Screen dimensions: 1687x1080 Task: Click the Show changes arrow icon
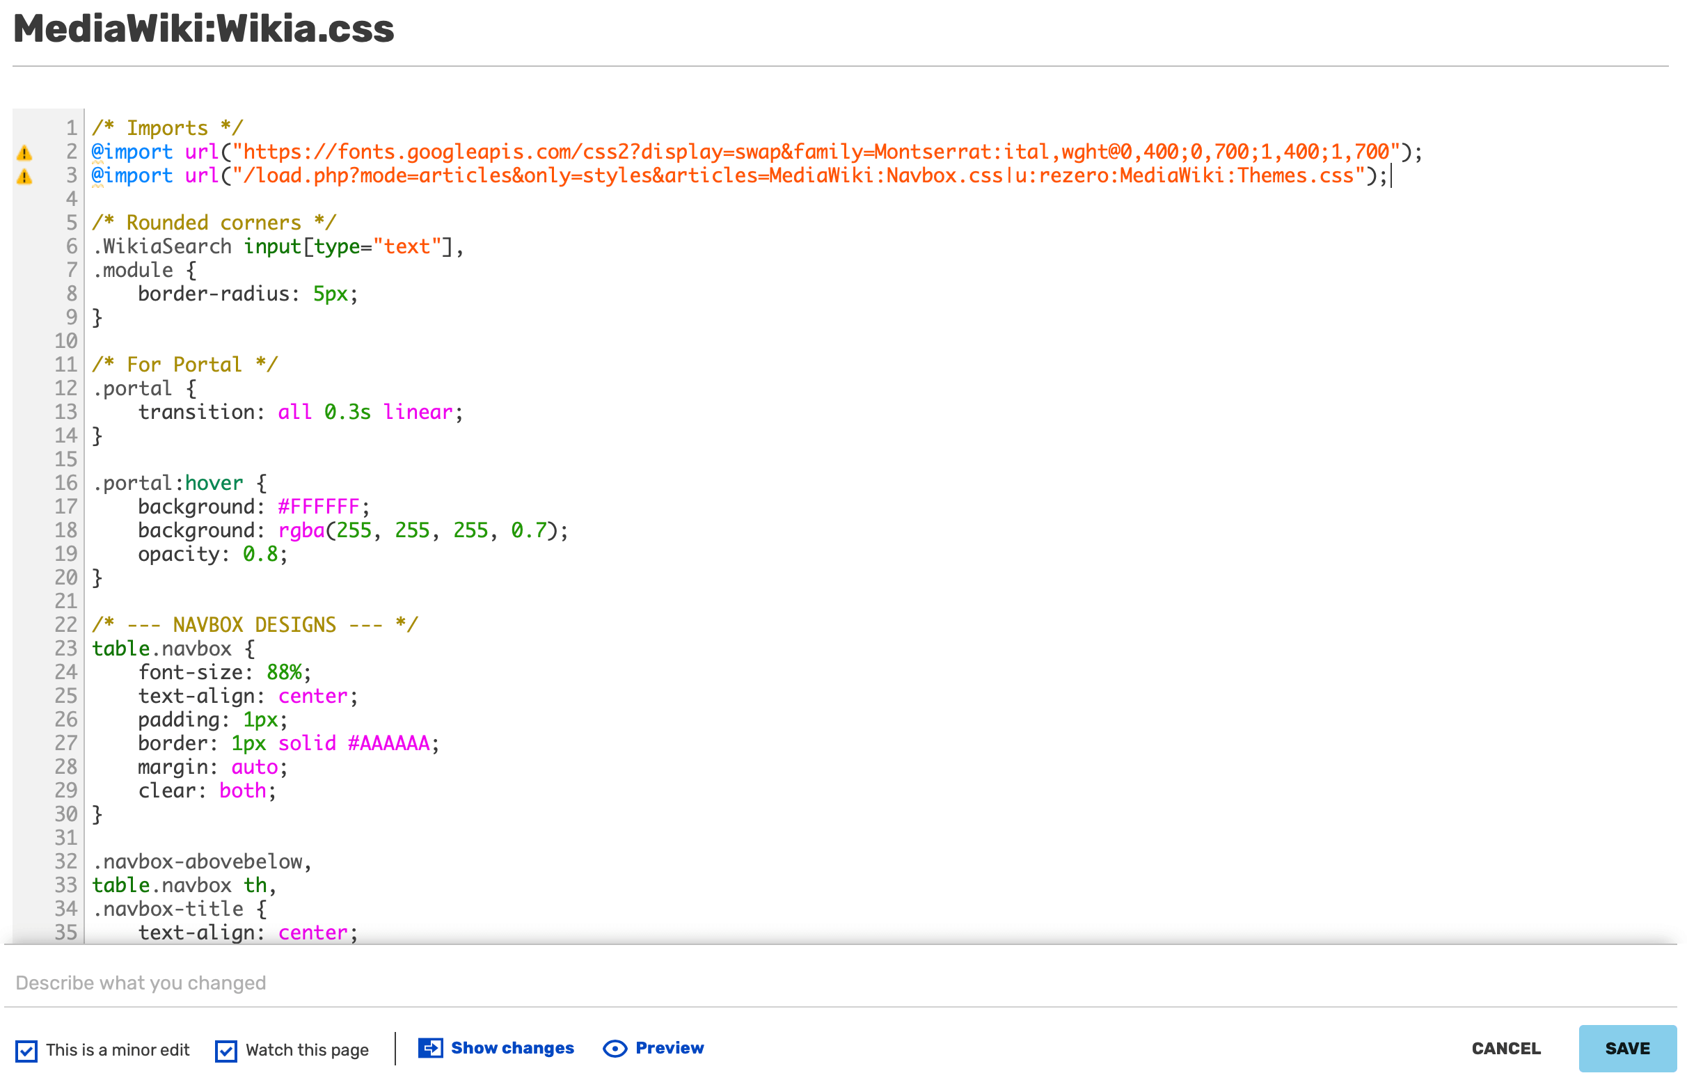(x=430, y=1048)
